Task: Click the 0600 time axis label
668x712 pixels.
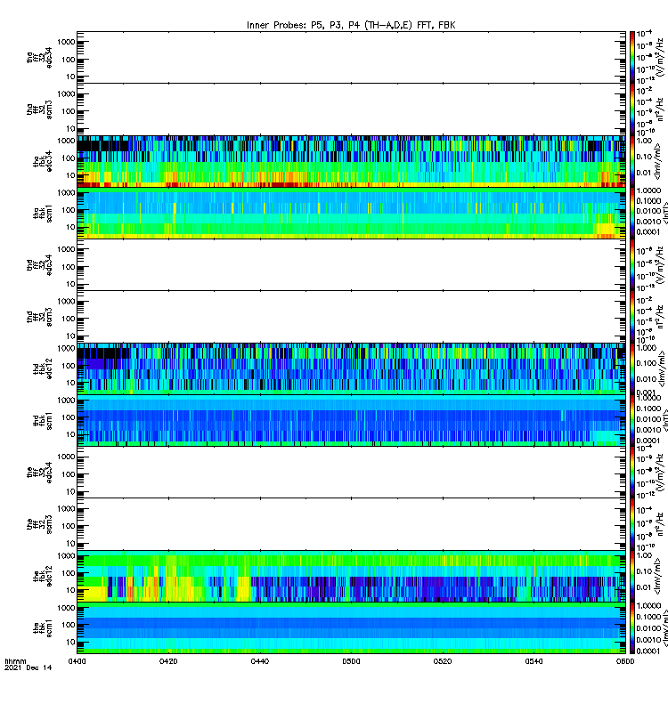Action: coord(625,661)
